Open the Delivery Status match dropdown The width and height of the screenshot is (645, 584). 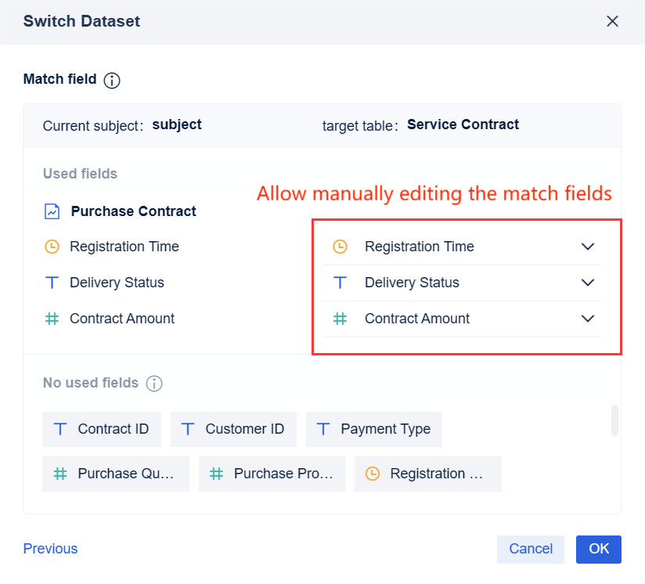(x=587, y=283)
